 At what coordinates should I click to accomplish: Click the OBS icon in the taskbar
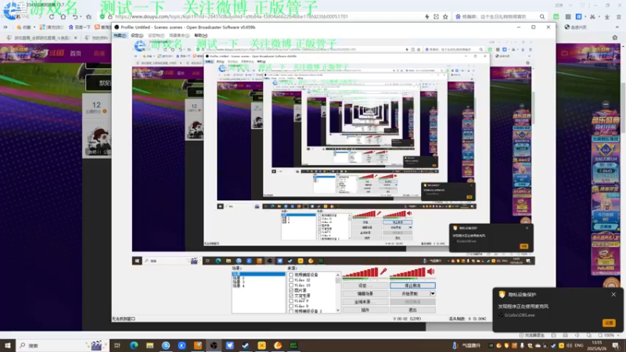(214, 345)
